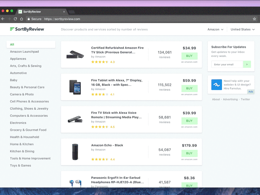260x195 pixels.
Task: Open the Advertising link
Action: [x=230, y=99]
